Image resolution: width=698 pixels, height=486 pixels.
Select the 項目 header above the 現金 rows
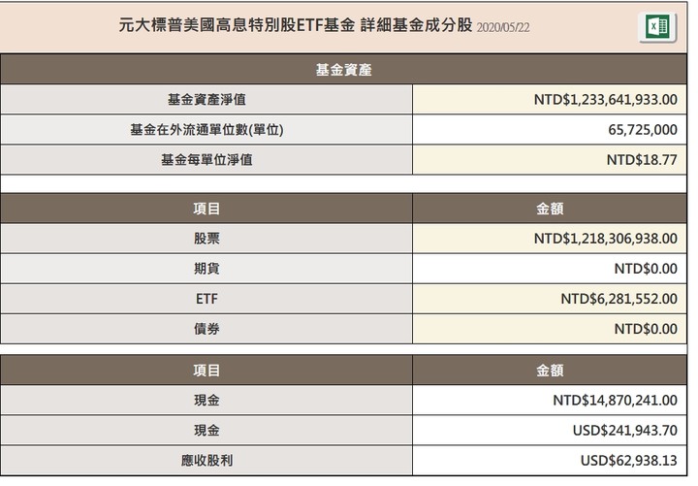[206, 371]
